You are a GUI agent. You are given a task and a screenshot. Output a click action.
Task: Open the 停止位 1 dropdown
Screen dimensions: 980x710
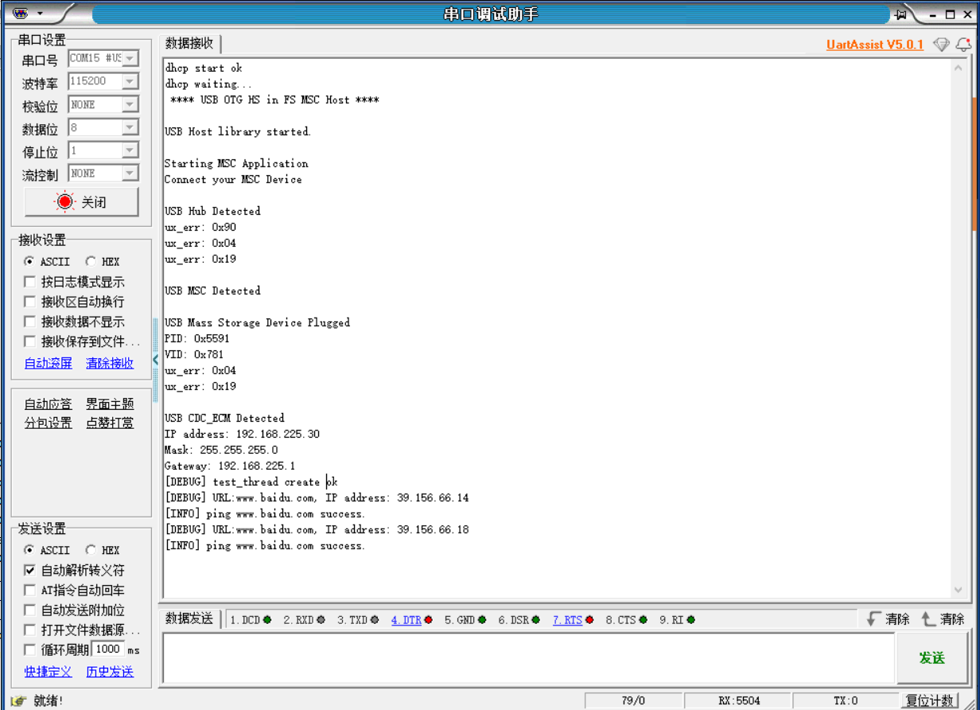point(130,150)
